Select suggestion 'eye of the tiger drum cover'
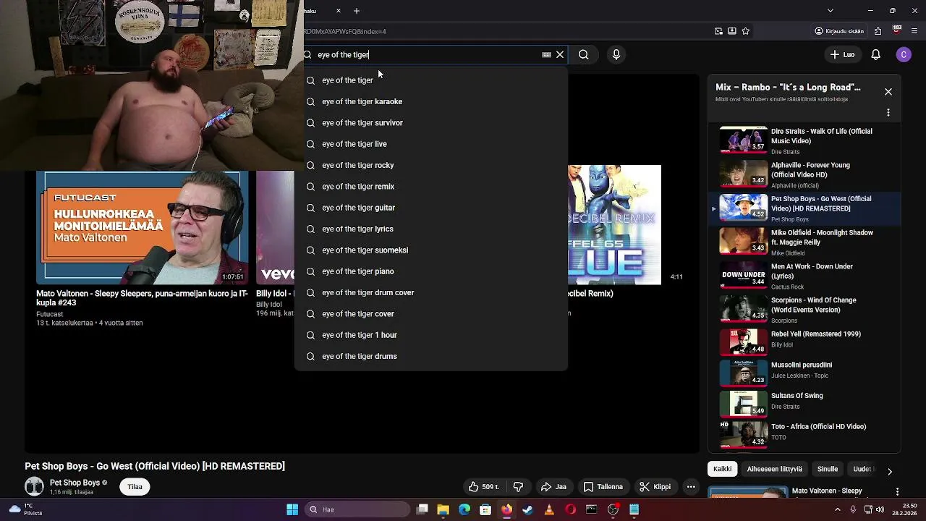Image resolution: width=926 pixels, height=521 pixels. (430, 292)
